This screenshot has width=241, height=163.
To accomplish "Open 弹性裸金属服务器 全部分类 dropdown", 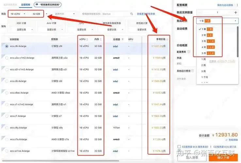I will point(112,29).
